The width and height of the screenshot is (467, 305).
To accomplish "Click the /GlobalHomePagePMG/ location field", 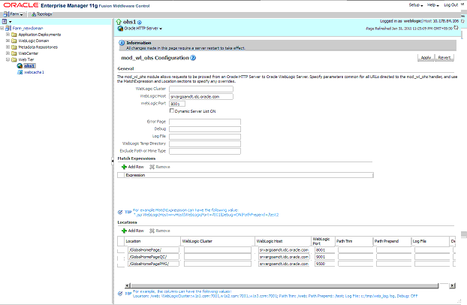I will [x=153, y=264].
